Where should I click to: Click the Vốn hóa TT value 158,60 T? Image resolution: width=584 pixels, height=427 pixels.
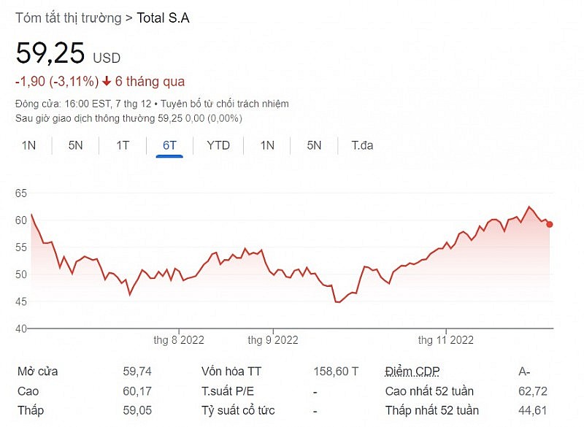point(335,372)
